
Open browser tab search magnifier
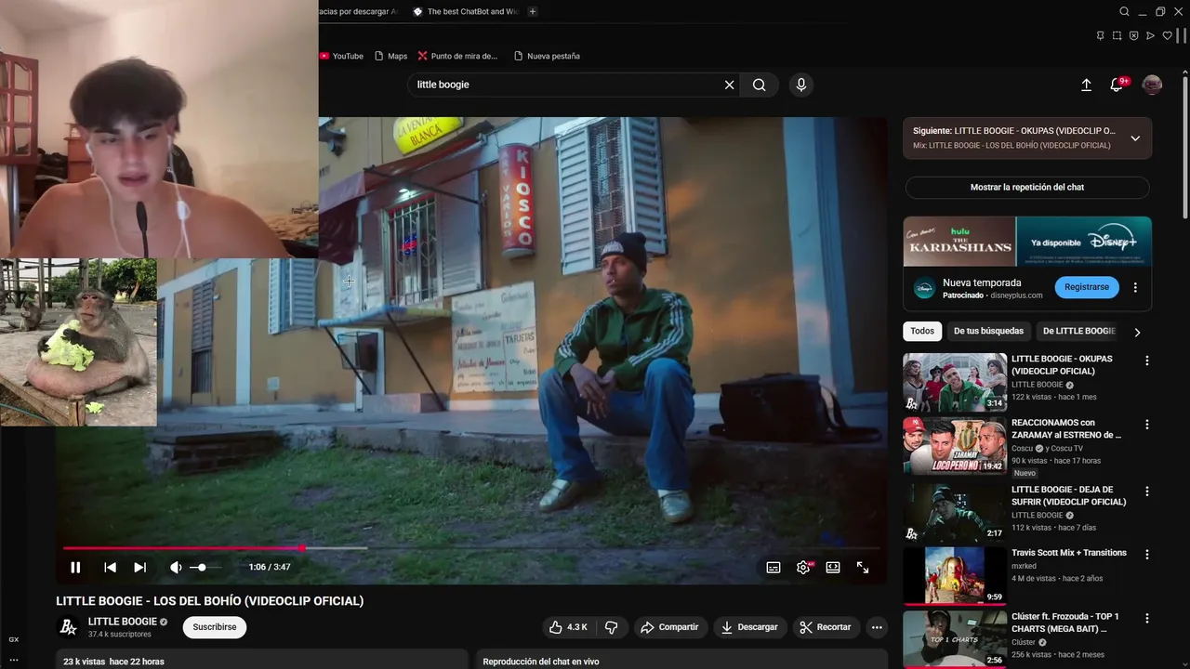[1124, 11]
